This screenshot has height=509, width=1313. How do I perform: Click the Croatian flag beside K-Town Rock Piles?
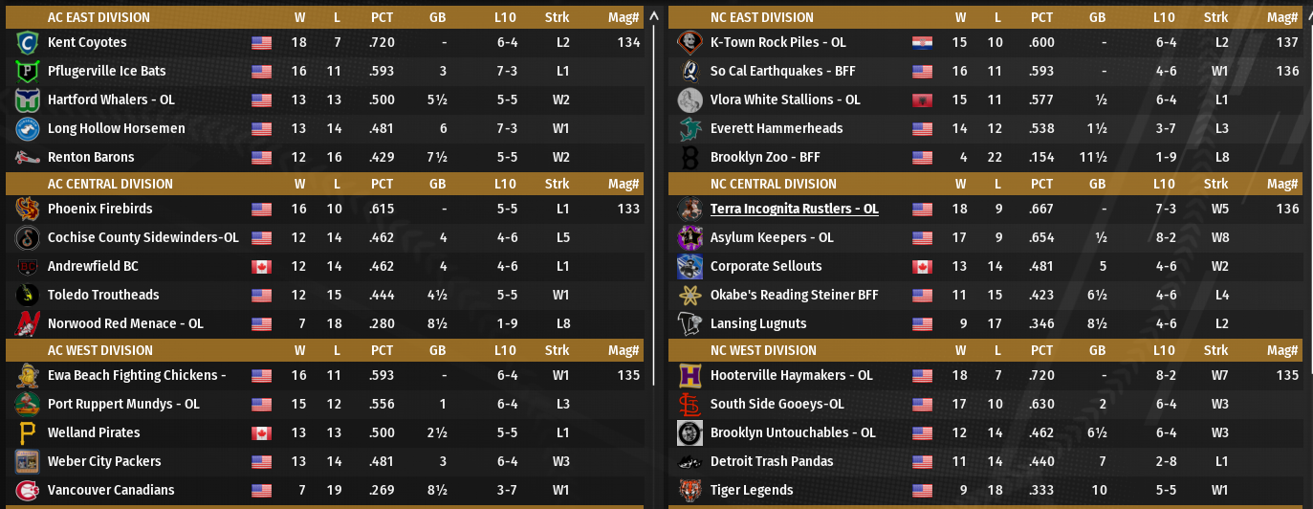click(922, 43)
